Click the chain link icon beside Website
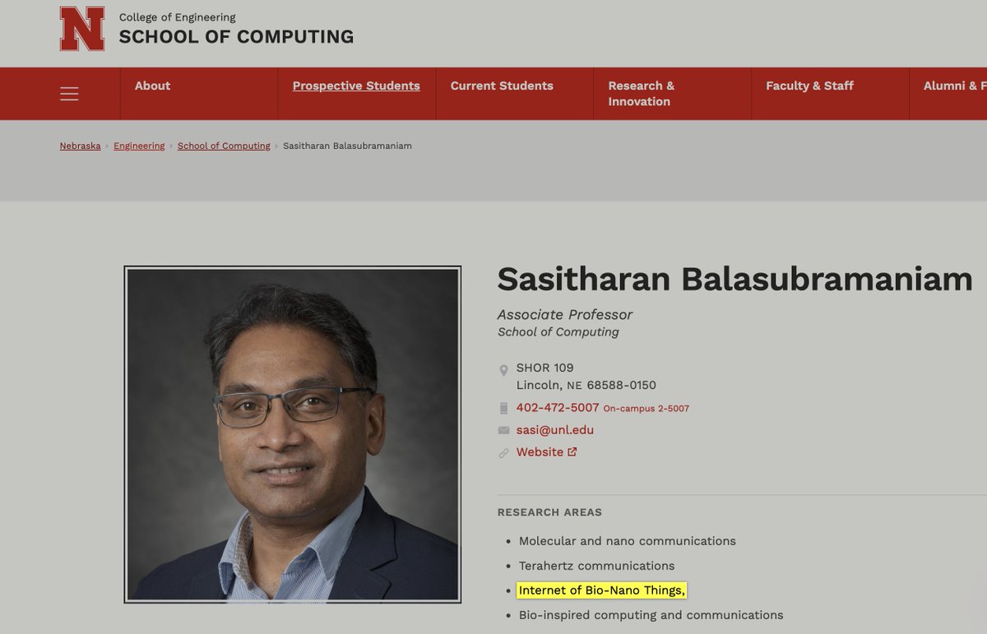The image size is (987, 634). tap(503, 453)
